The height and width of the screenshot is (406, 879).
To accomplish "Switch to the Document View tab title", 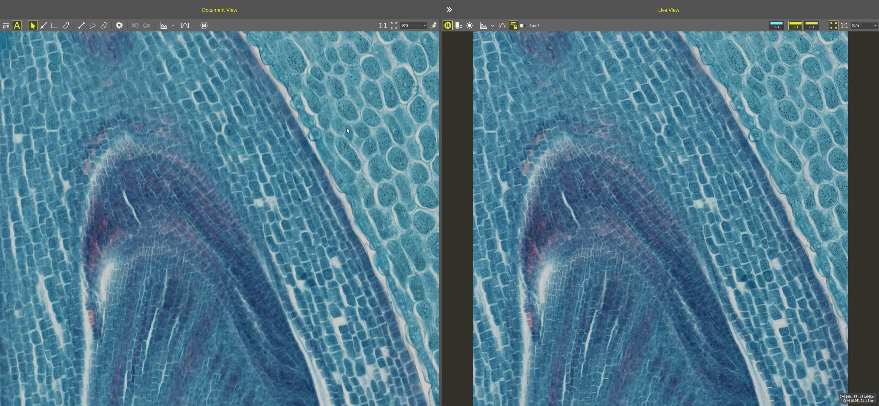I will point(220,10).
